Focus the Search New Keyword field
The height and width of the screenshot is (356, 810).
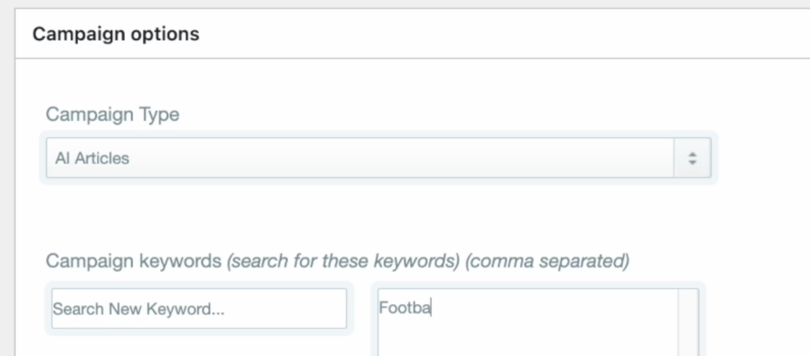(x=198, y=308)
